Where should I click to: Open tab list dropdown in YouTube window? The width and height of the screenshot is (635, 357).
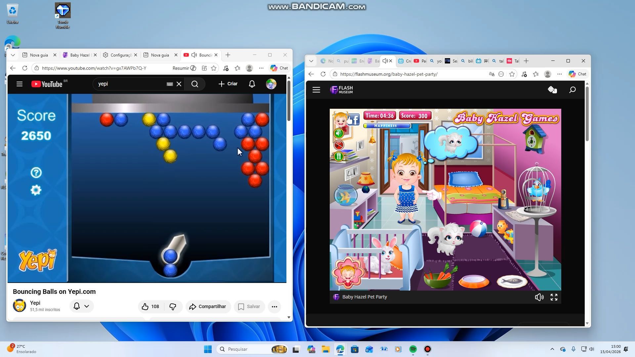(13, 55)
